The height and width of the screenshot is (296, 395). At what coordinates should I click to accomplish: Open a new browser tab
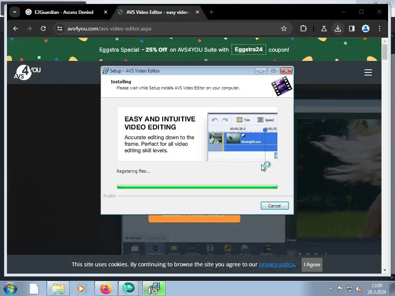(211, 12)
